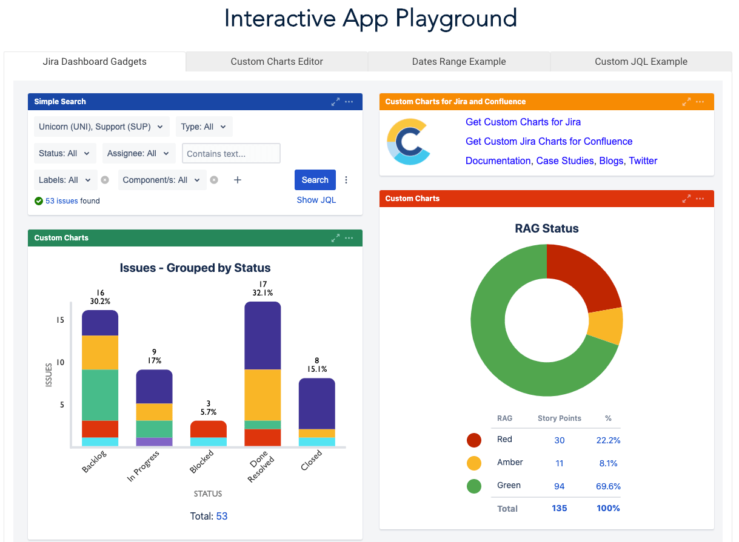
Task: Open the options menu on the green Custom Charts gadget
Action: click(349, 238)
